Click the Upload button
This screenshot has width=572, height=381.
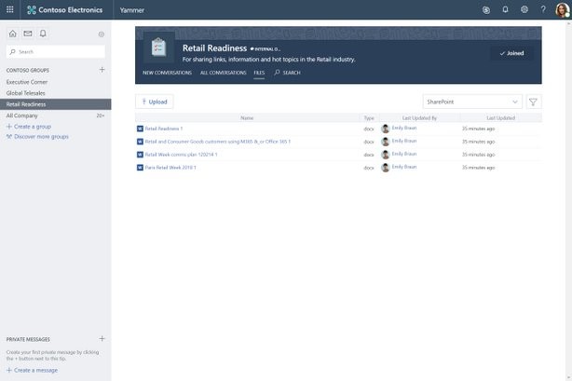tap(155, 102)
